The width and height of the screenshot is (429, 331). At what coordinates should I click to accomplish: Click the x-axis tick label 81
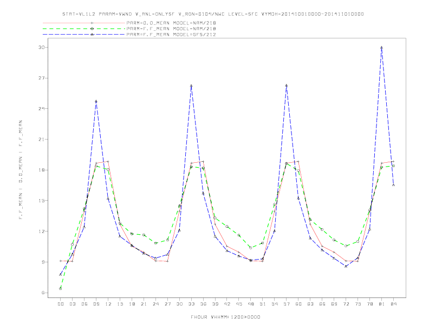tap(381, 304)
